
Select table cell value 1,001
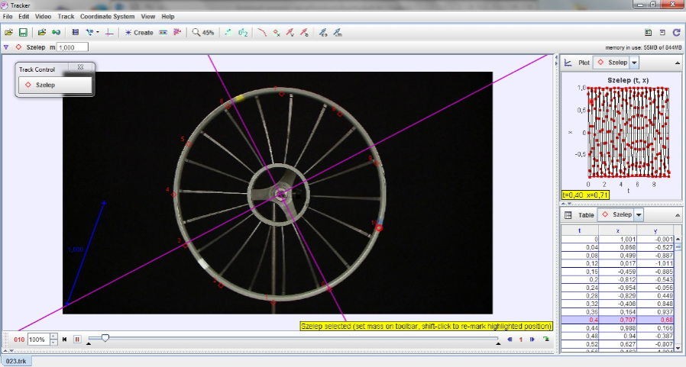coord(618,239)
